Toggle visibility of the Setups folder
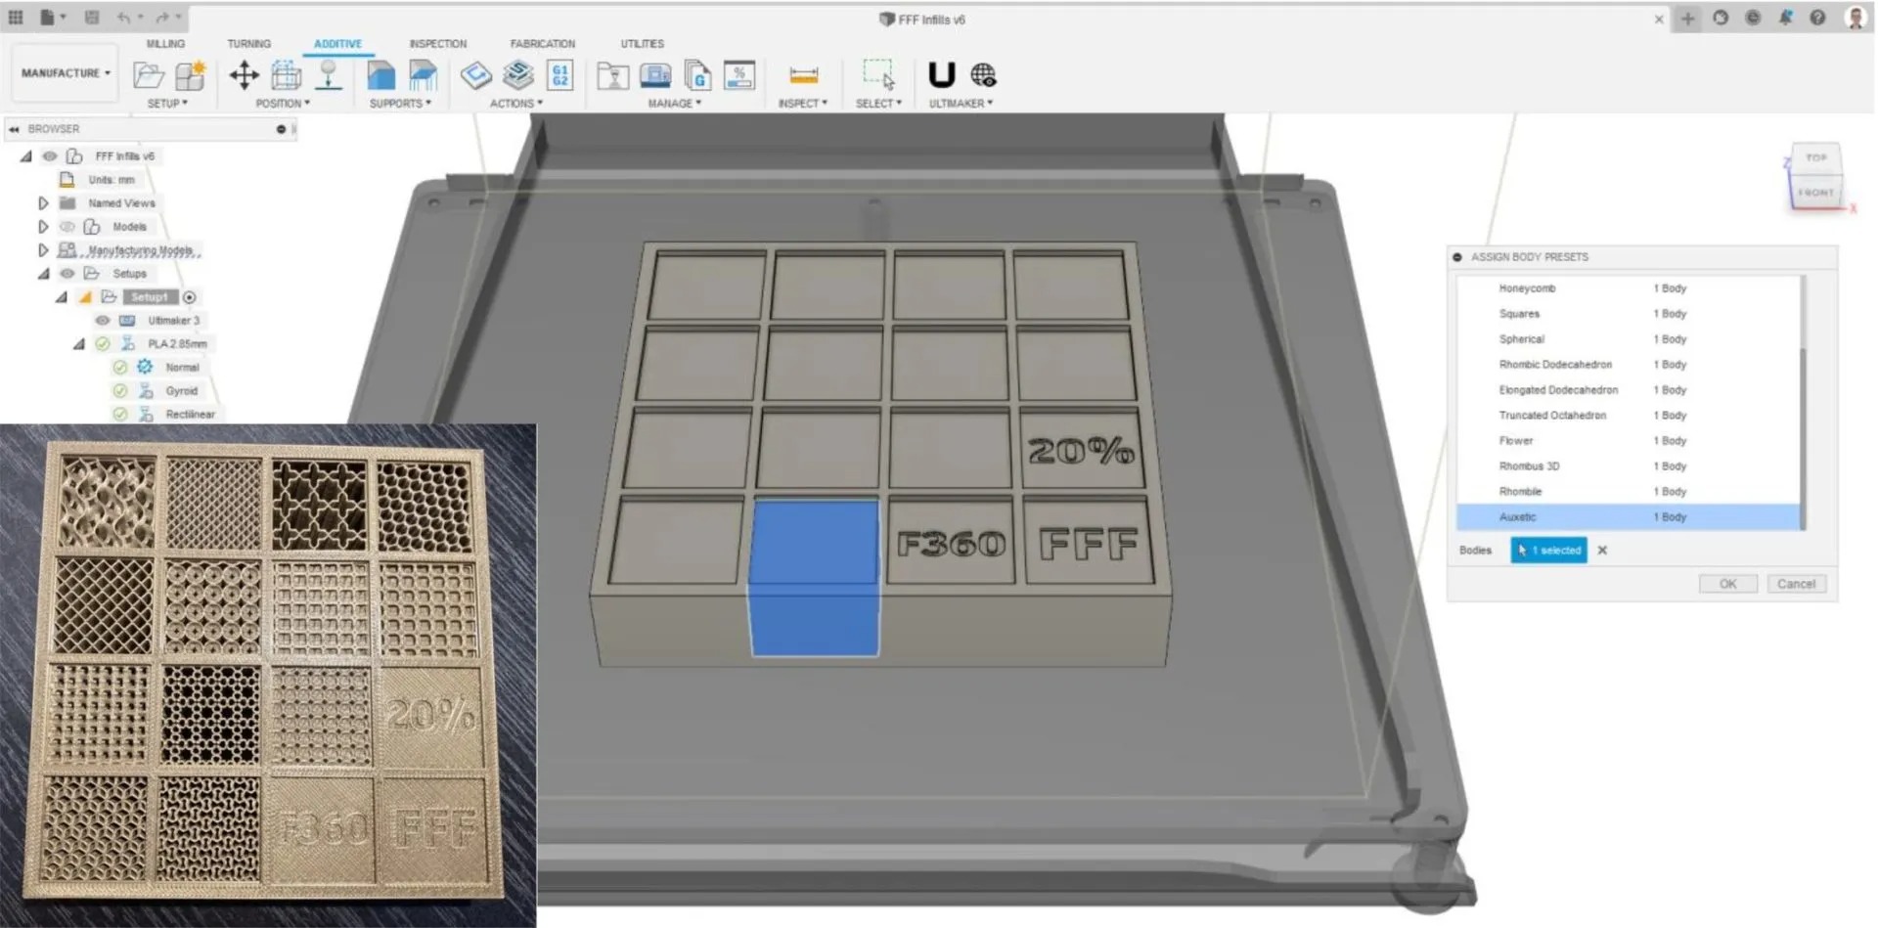This screenshot has height=928, width=1878. click(x=67, y=274)
